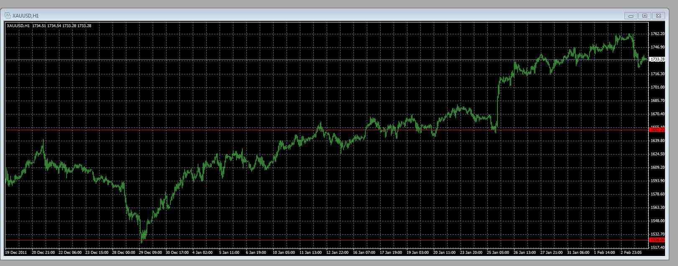Click the 1609.20 price scale label
The image size is (678, 266).
(x=658, y=167)
